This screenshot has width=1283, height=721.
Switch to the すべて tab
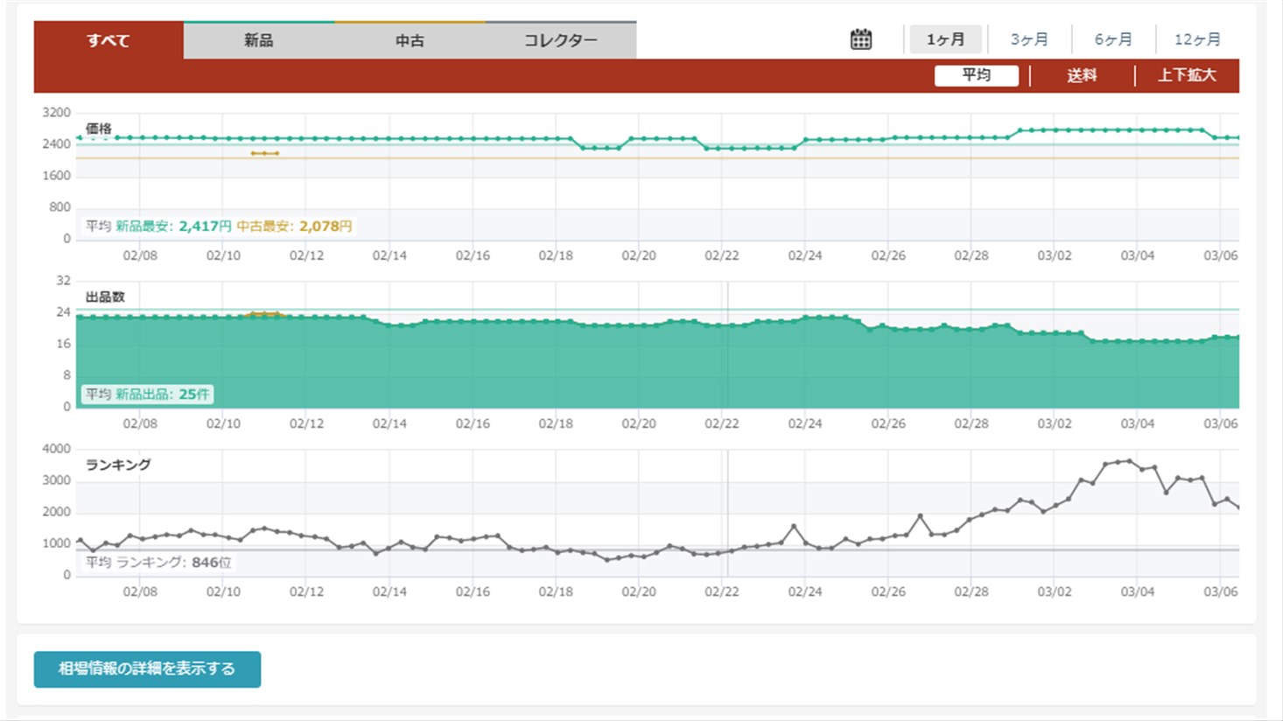(x=109, y=40)
